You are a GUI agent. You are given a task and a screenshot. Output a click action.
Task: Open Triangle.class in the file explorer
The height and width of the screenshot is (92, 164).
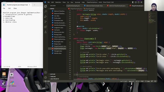click(x=58, y=51)
